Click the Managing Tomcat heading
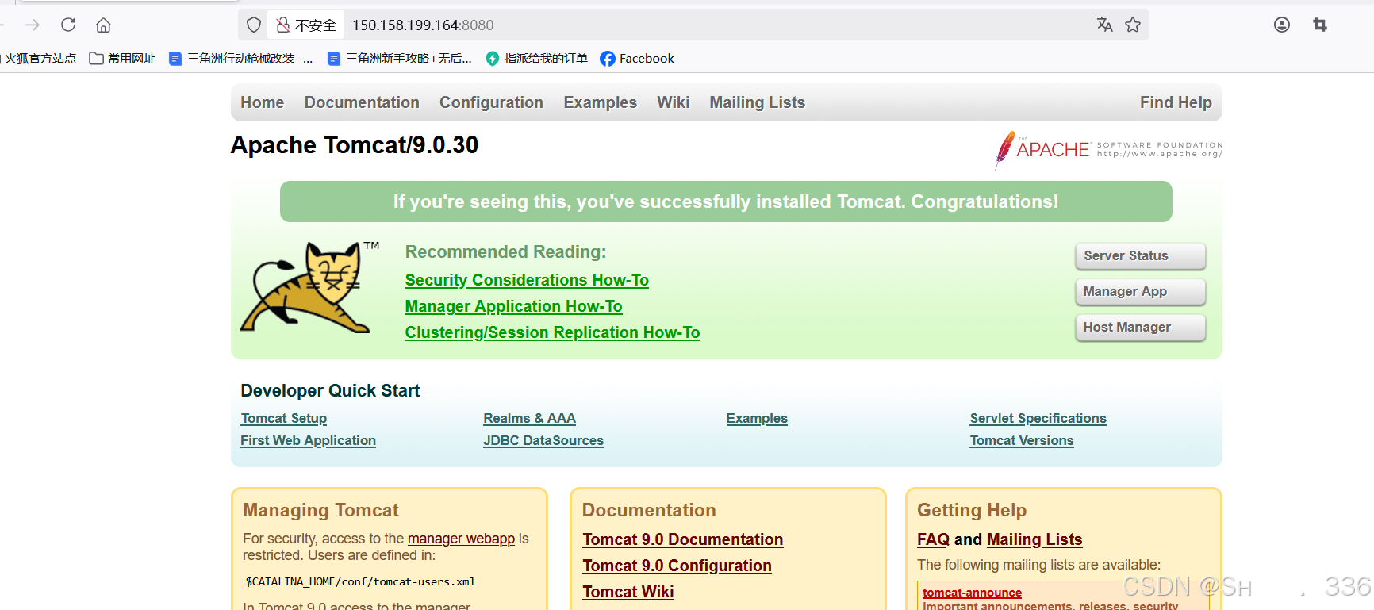Screen dimensions: 1374x610 pyautogui.click(x=320, y=510)
